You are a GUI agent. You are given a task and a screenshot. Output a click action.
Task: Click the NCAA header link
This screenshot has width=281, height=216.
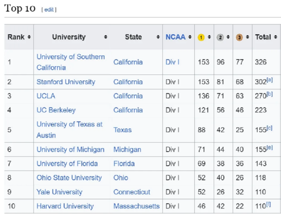175,37
